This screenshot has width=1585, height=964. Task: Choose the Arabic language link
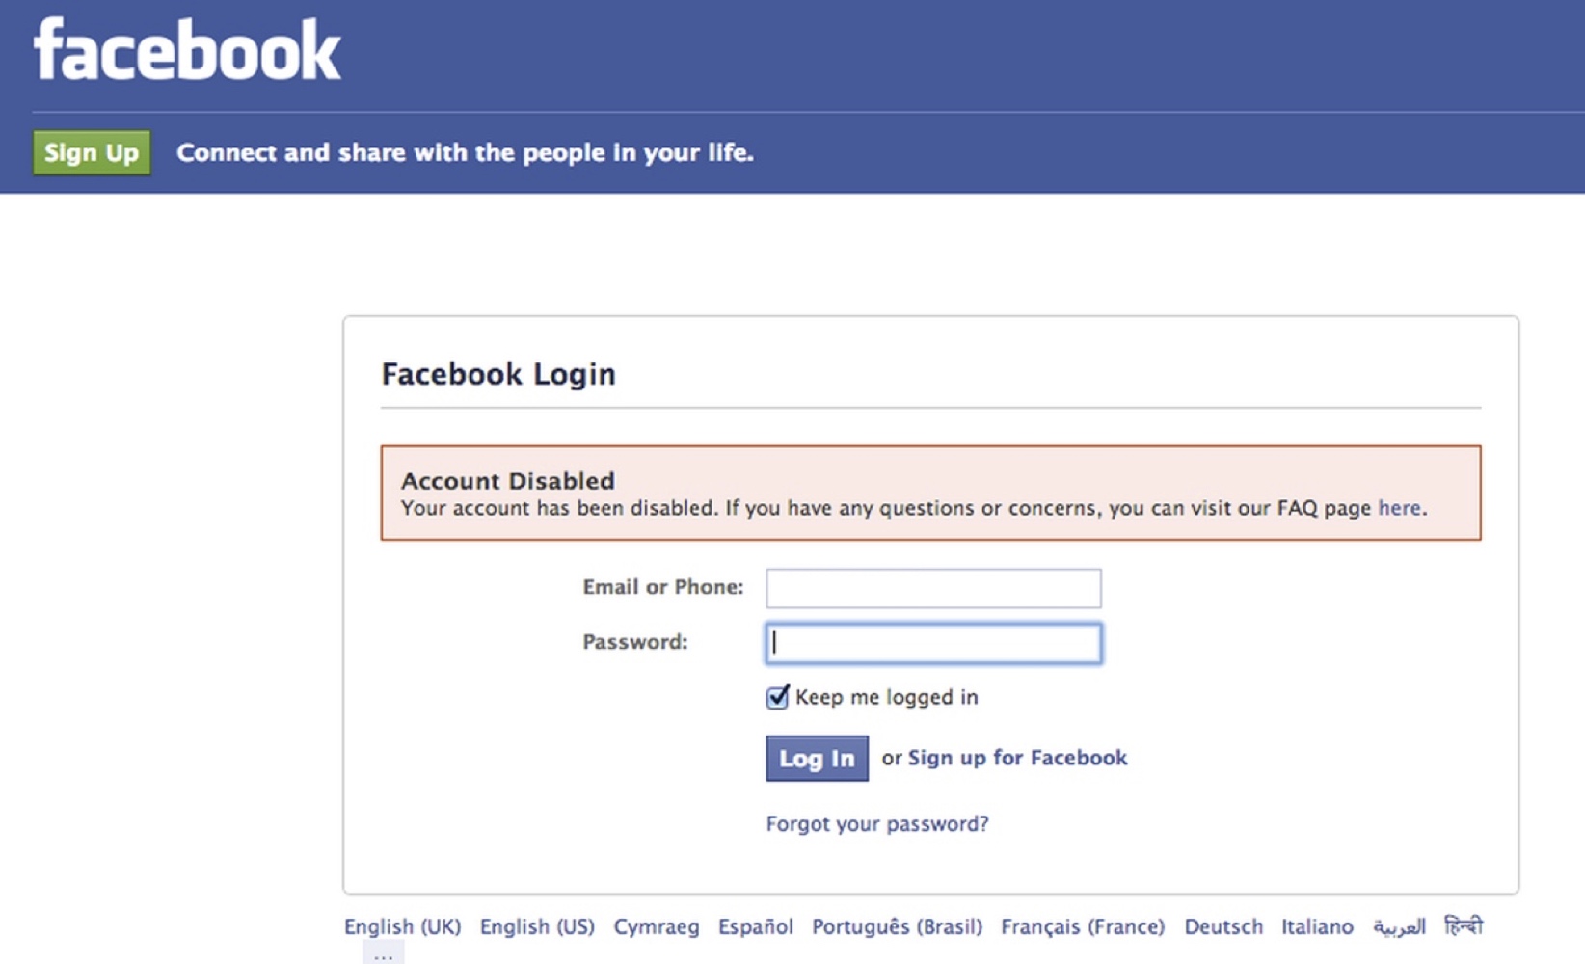point(1399,926)
